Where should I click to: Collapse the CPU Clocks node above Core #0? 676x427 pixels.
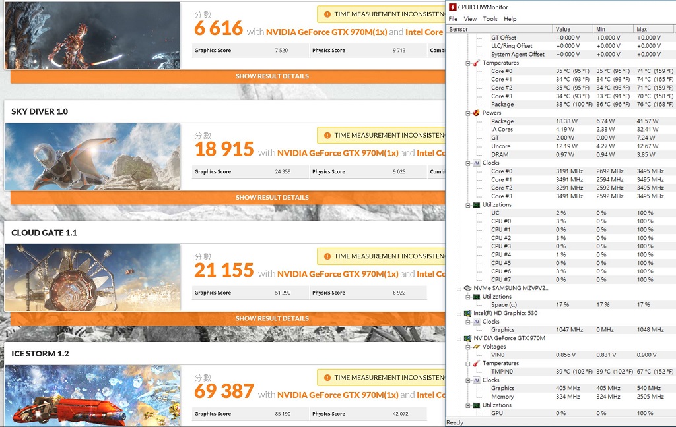(468, 163)
